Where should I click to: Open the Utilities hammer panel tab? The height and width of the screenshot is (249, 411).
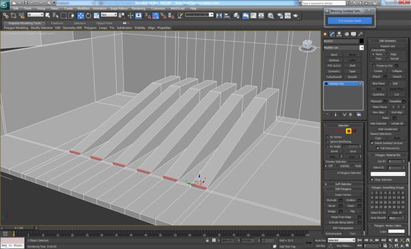(361, 34)
